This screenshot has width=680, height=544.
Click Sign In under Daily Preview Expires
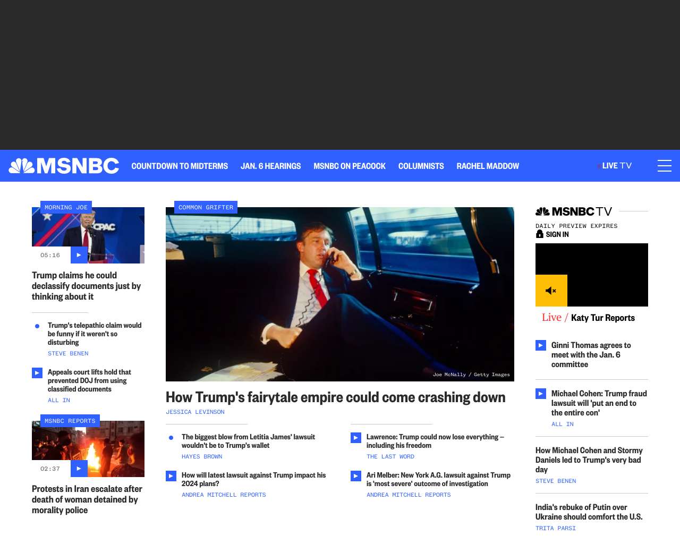pyautogui.click(x=557, y=234)
